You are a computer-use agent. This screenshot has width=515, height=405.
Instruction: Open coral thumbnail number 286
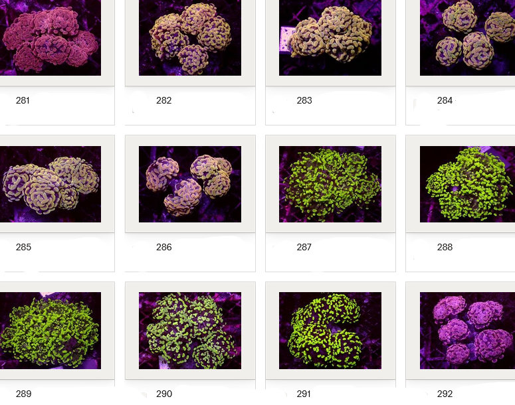click(x=190, y=184)
